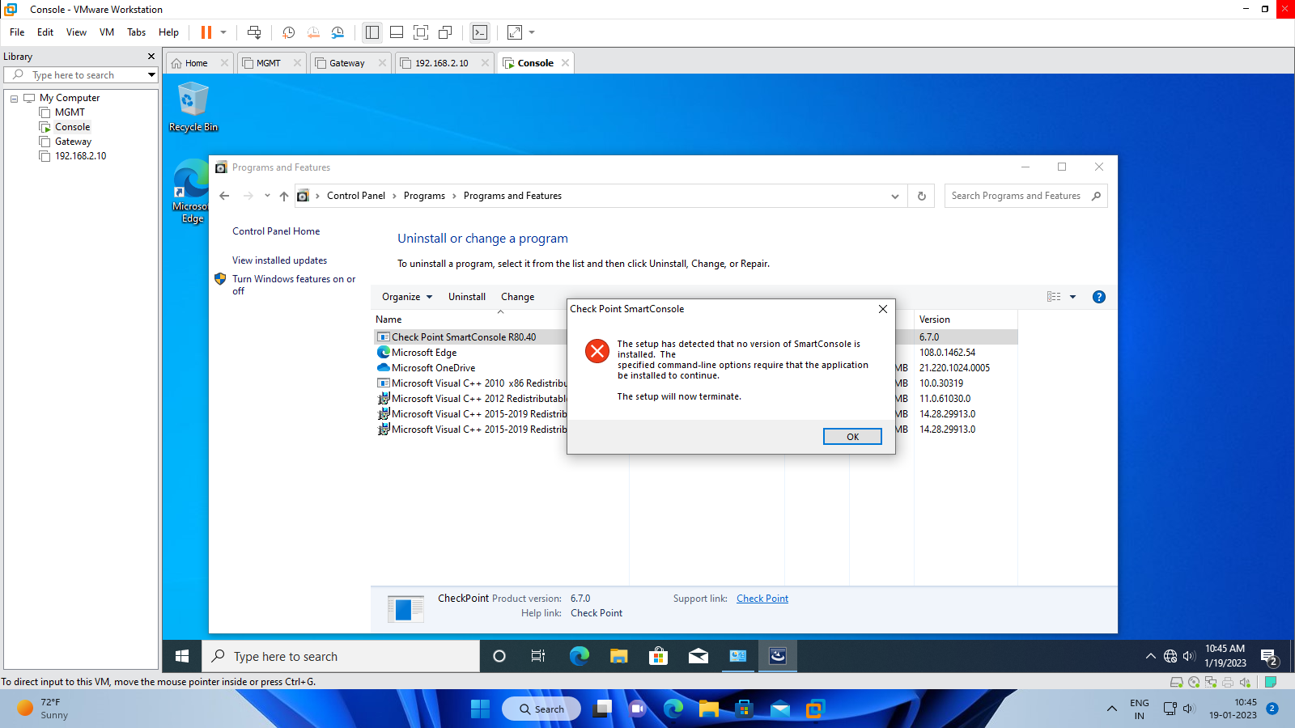Open the console view toolbar icon
This screenshot has width=1295, height=728.
coord(480,32)
